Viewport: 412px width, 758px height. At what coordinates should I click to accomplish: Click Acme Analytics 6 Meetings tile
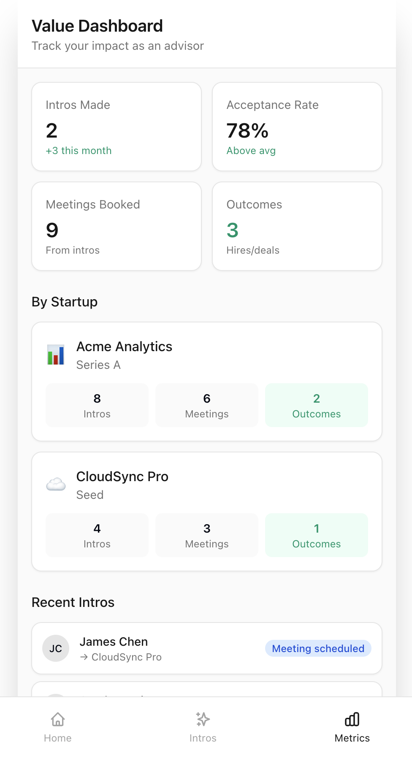coord(207,405)
